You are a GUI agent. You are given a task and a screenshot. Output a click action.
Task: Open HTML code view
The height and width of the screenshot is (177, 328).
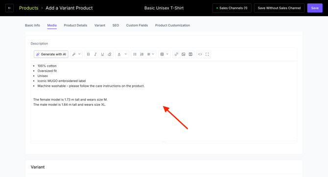click(200, 54)
